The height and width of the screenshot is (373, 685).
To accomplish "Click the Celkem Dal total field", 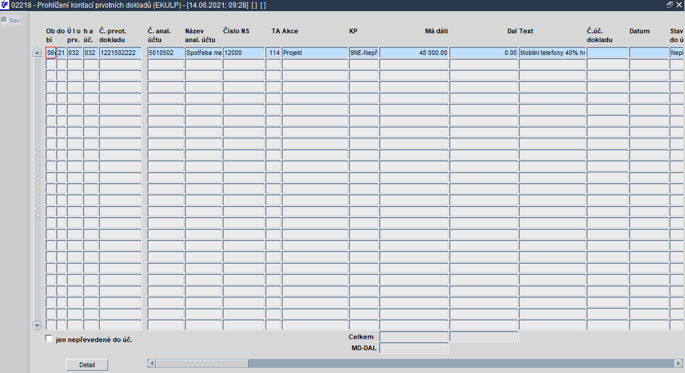I will (484, 336).
